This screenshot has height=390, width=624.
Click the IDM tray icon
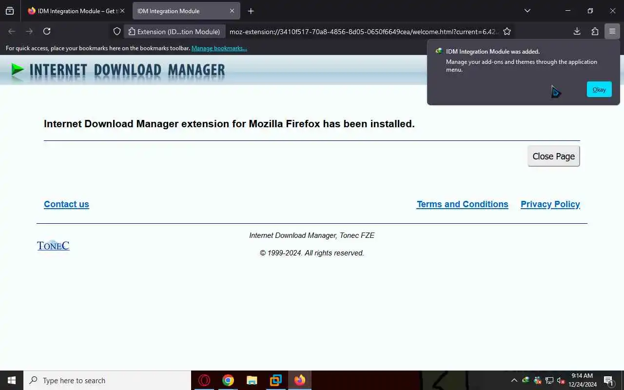526,380
